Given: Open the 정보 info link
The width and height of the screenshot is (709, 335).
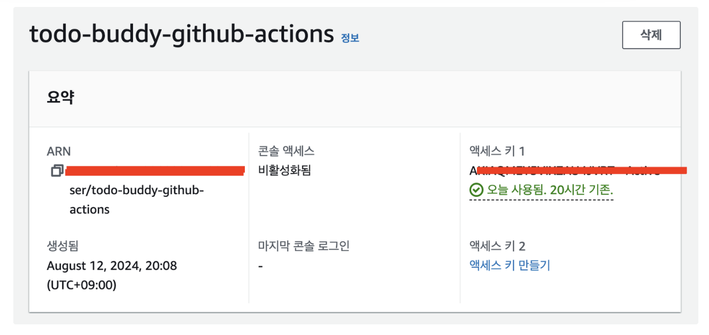Looking at the screenshot, I should click(x=350, y=38).
